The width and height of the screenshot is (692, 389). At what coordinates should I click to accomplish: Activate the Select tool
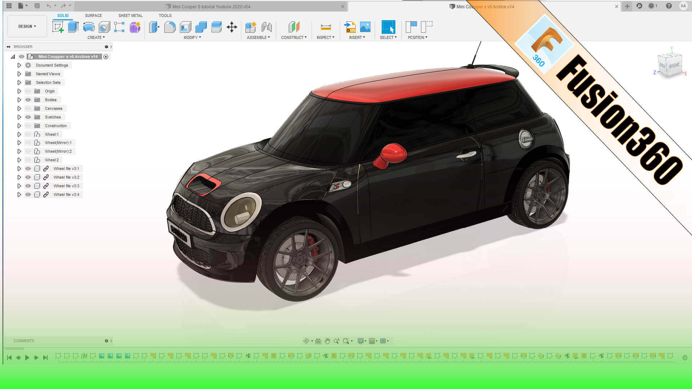pos(388,27)
